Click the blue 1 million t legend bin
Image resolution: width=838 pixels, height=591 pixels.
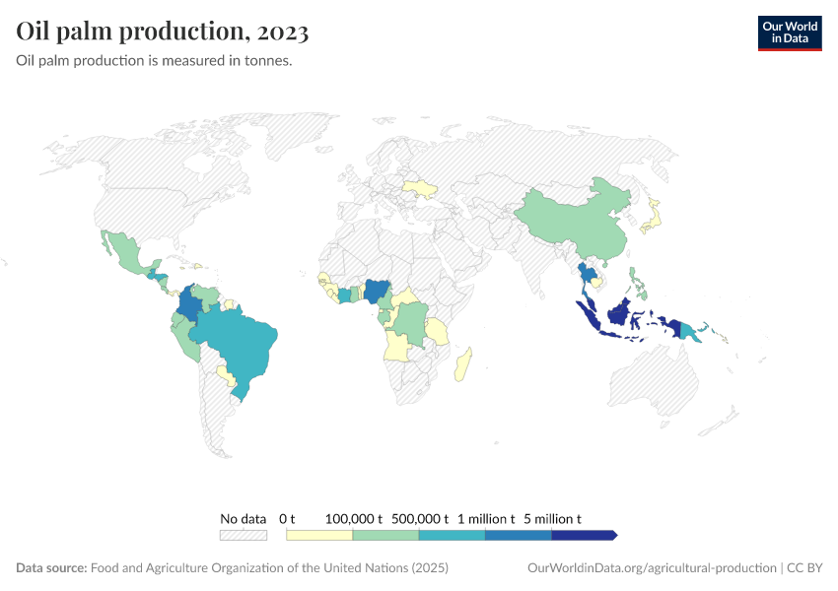517,535
